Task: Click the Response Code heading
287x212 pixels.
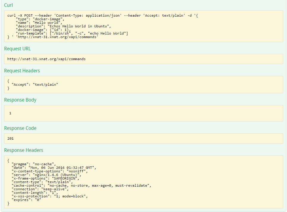Action: pos(20,128)
